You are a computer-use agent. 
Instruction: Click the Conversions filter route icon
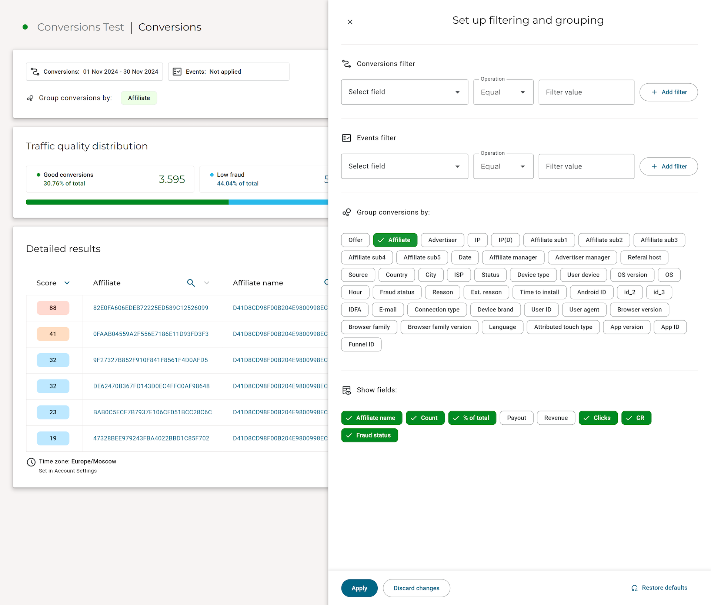[346, 64]
